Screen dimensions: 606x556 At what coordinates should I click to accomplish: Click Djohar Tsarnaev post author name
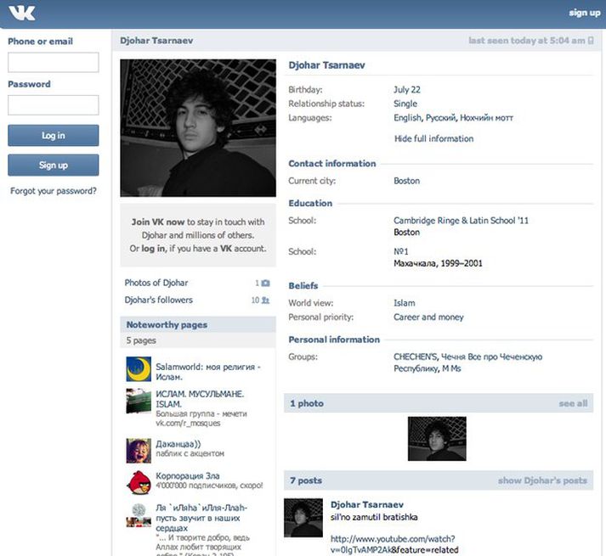367,505
